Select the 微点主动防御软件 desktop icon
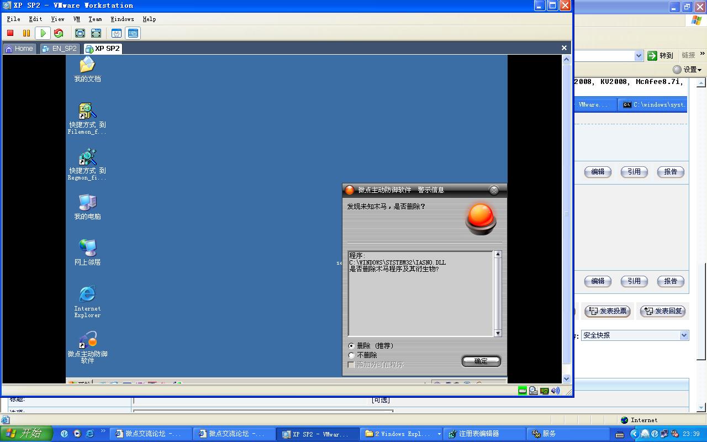This screenshot has width=707, height=442. [x=87, y=347]
